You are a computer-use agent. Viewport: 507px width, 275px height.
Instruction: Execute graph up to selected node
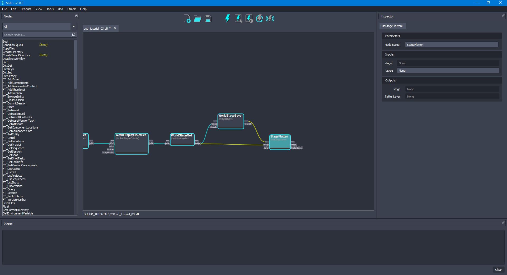[x=249, y=19]
